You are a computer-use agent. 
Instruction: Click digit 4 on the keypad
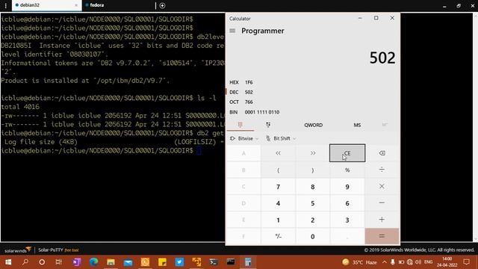[278, 203]
